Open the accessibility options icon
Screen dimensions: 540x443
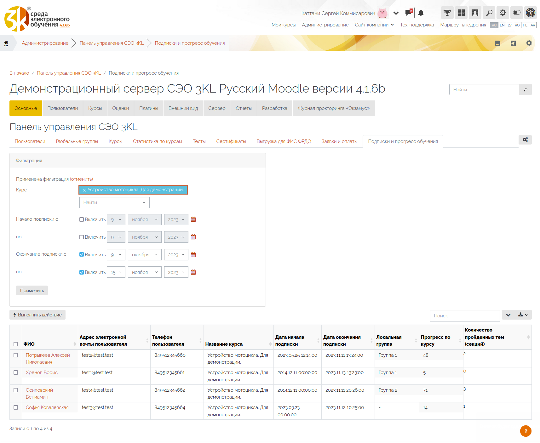(531, 13)
